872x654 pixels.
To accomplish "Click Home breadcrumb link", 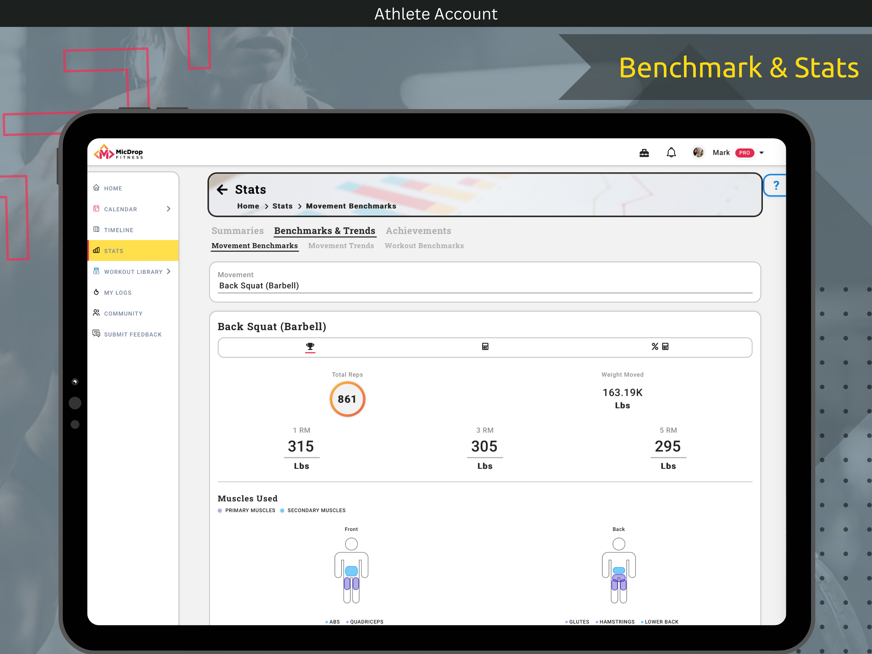I will 248,206.
